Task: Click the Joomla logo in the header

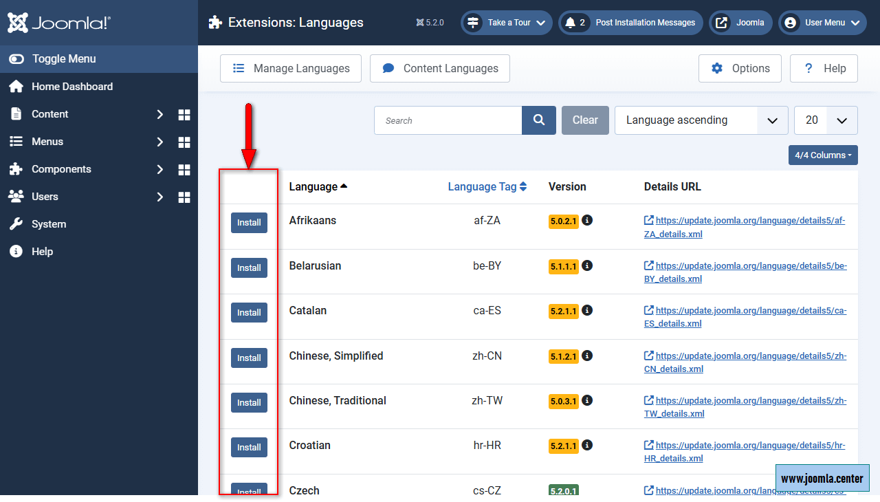Action: pos(58,23)
